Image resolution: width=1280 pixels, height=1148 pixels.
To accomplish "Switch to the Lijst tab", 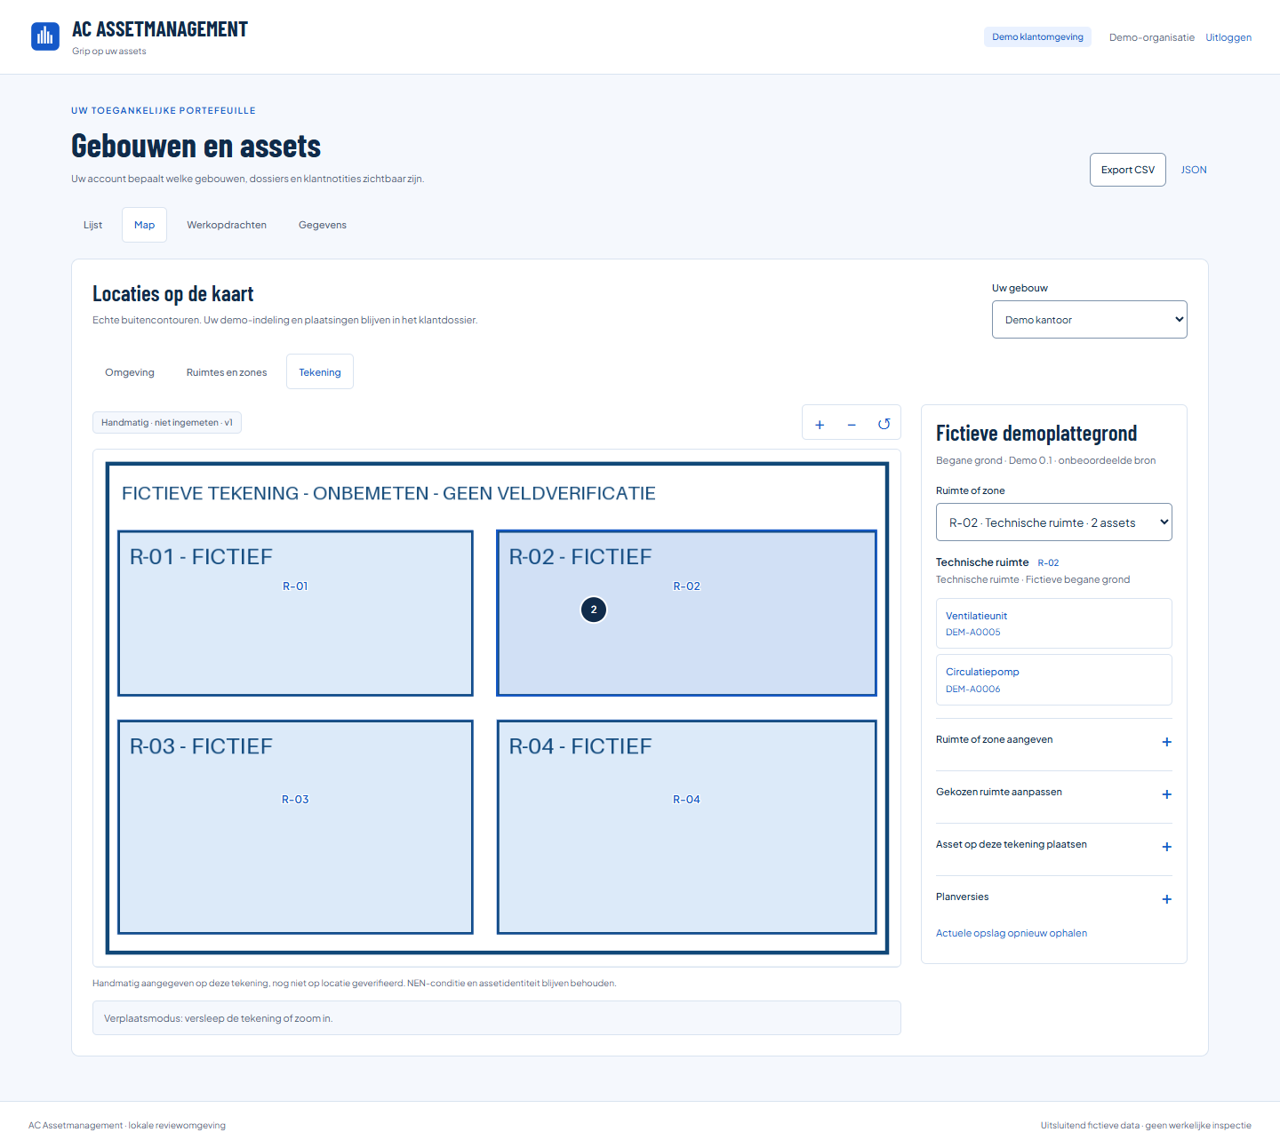I will click(93, 225).
